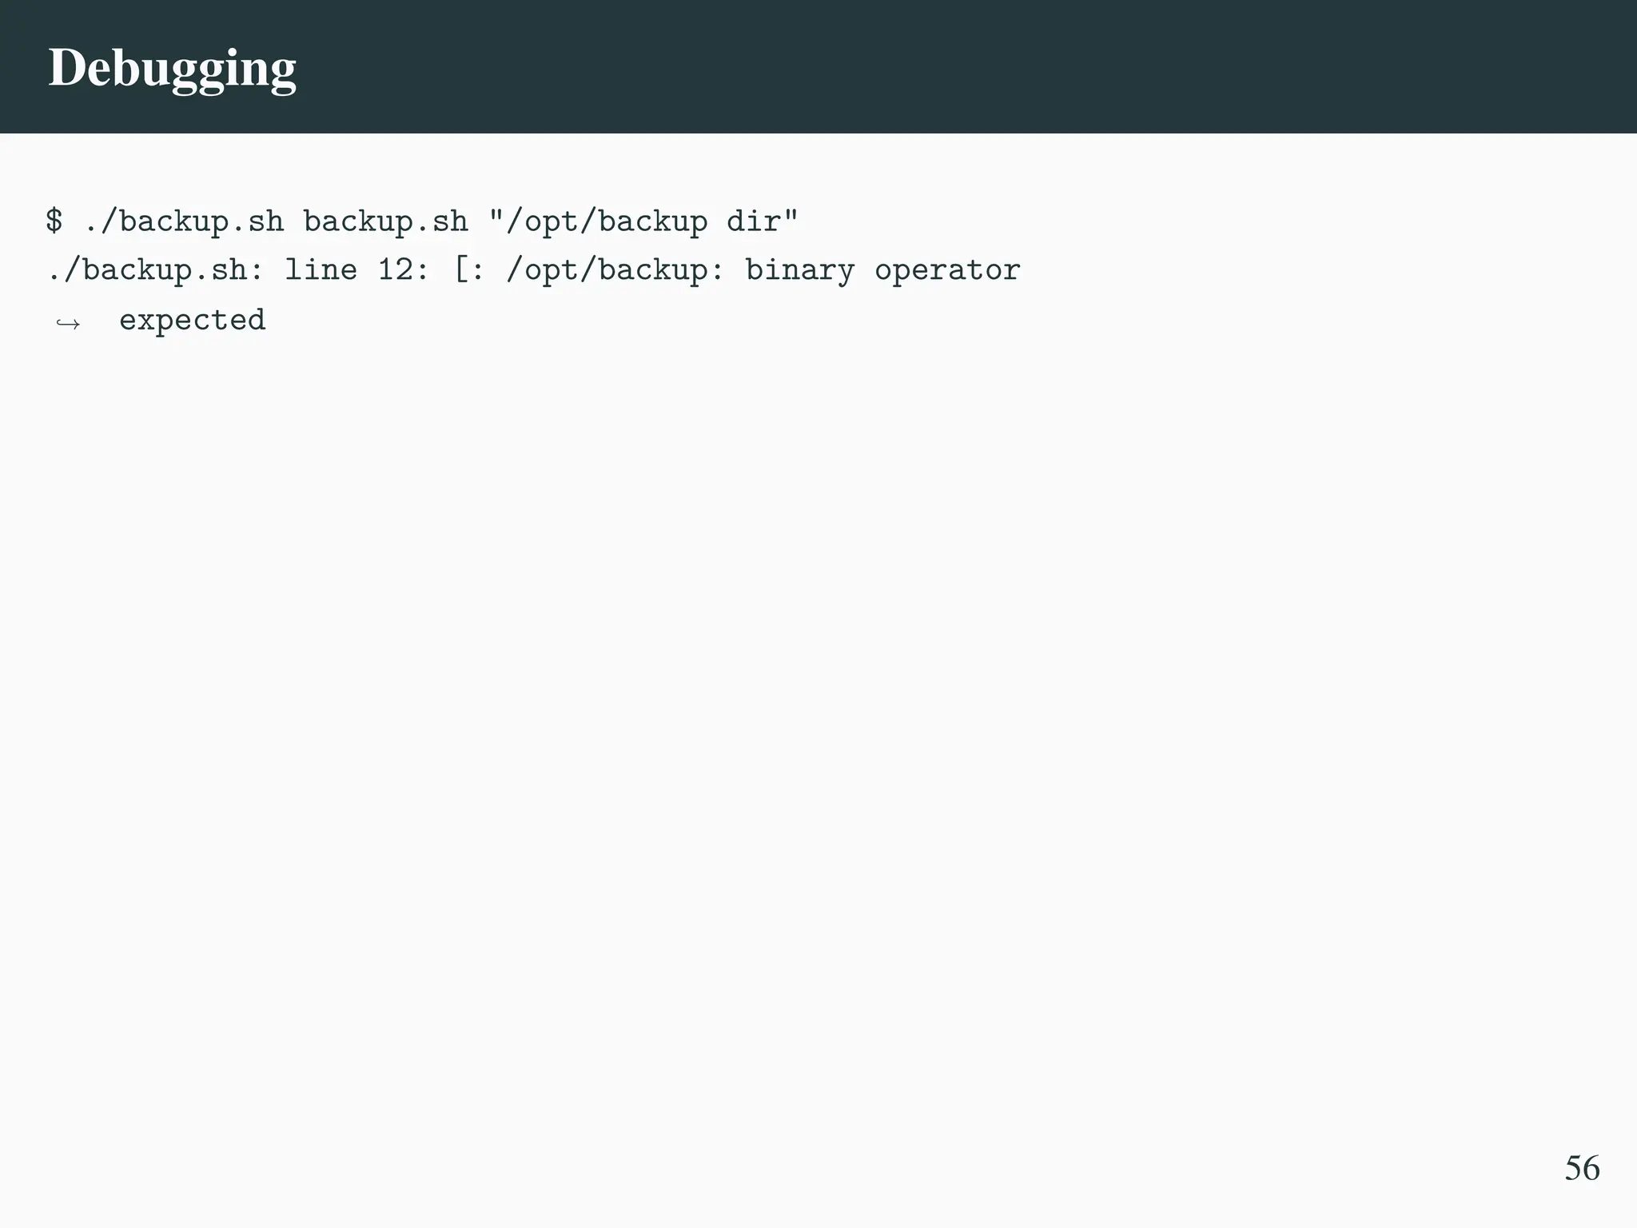Click the word expected on wrapped line
Viewport: 1637px width, 1228px height.
[192, 320]
